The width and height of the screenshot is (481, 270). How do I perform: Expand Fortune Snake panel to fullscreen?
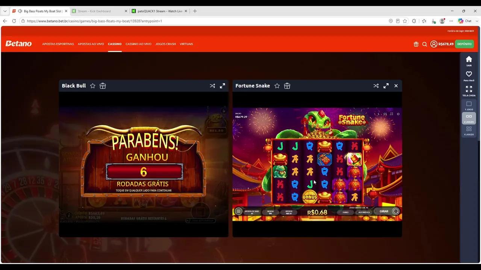(x=386, y=86)
